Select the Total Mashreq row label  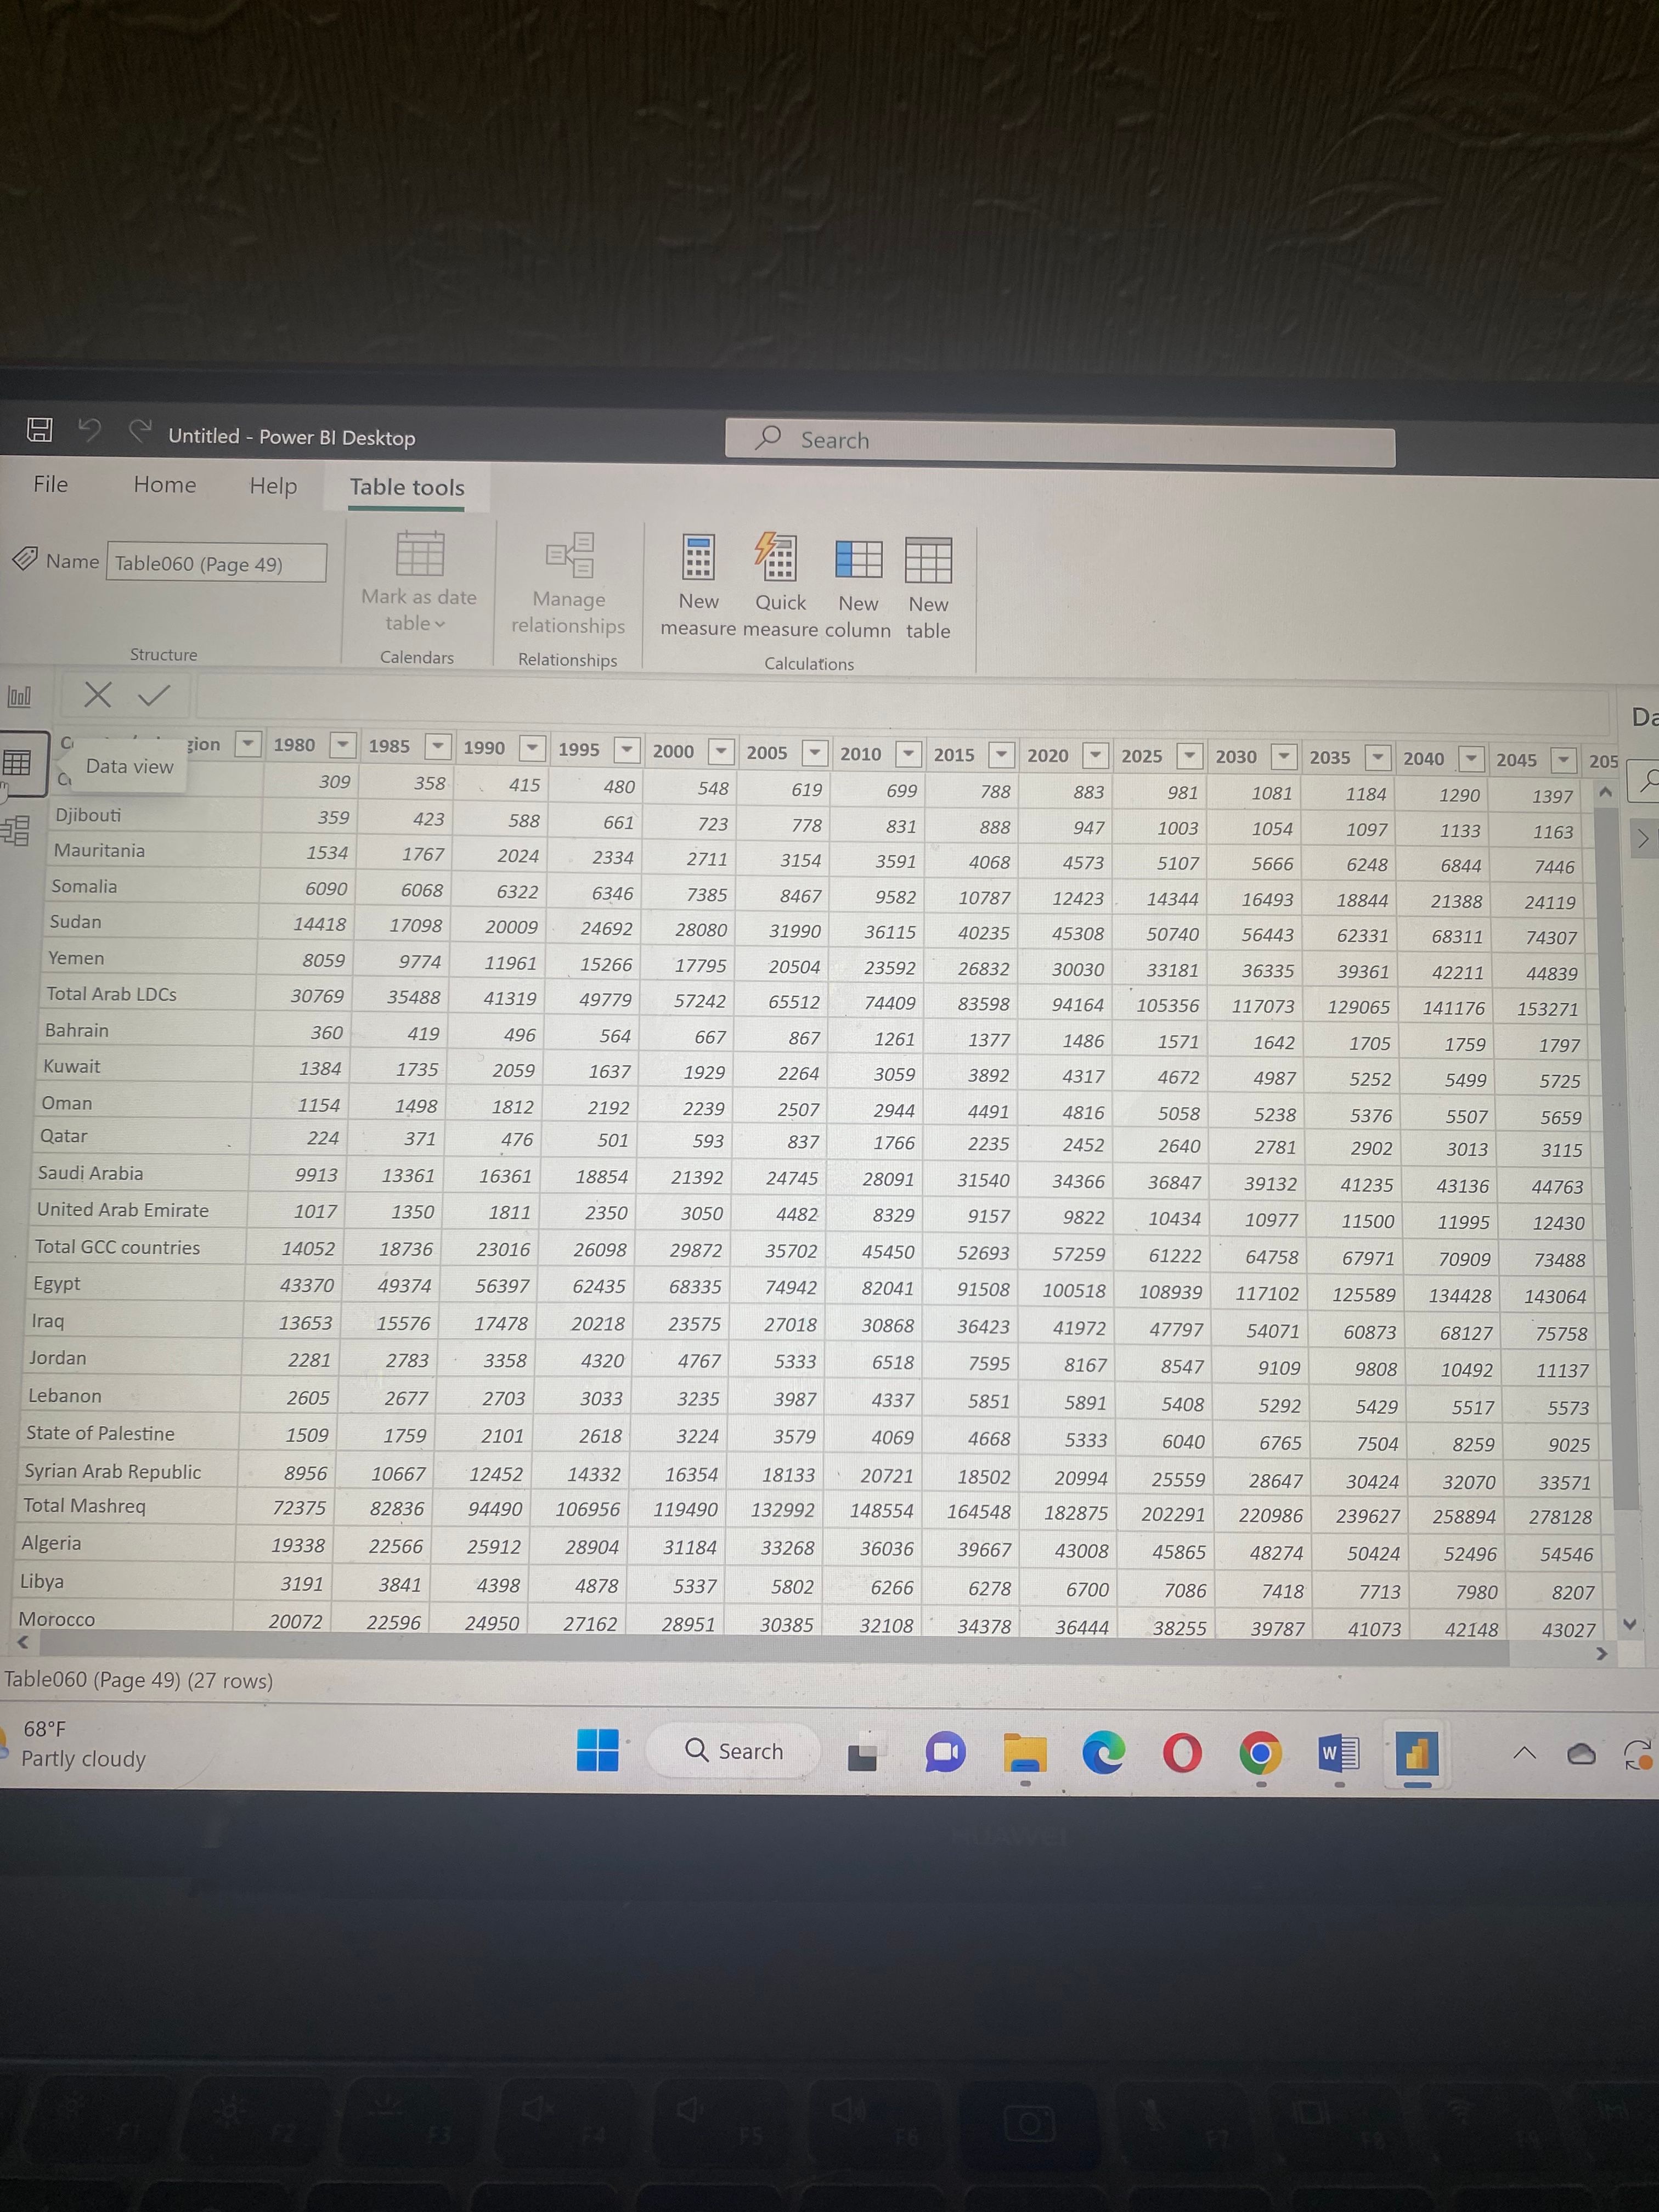85,1505
